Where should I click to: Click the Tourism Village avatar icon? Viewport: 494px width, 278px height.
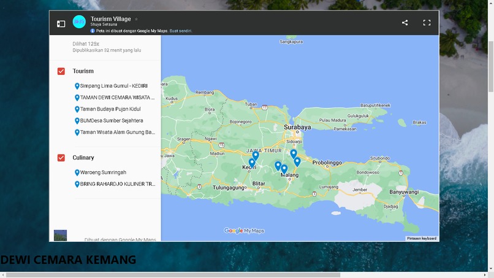click(79, 21)
